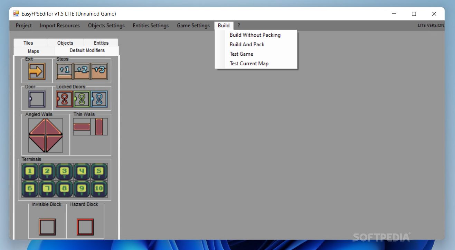455x250 pixels.
Task: Open Entities Settings menu
Action: 151,26
